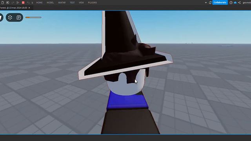Click the witch hat on the character

[122, 48]
